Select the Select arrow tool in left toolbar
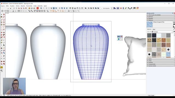This screenshot has width=175, height=98. pos(2,14)
